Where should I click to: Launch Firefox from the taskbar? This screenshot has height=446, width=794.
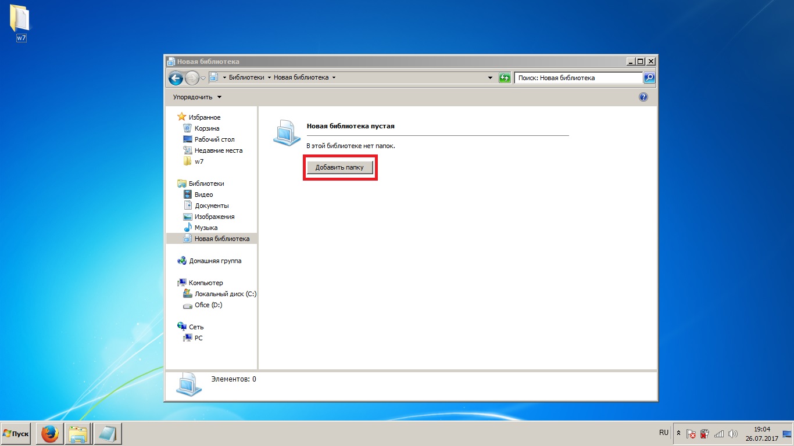(x=49, y=434)
